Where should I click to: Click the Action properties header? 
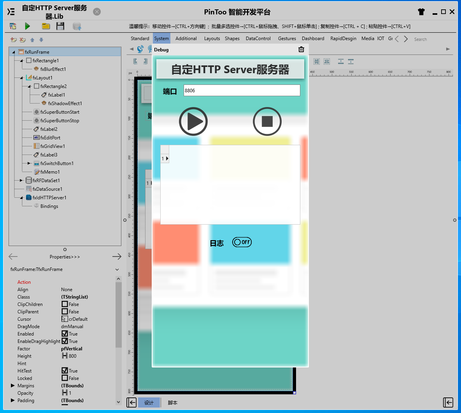[24, 282]
